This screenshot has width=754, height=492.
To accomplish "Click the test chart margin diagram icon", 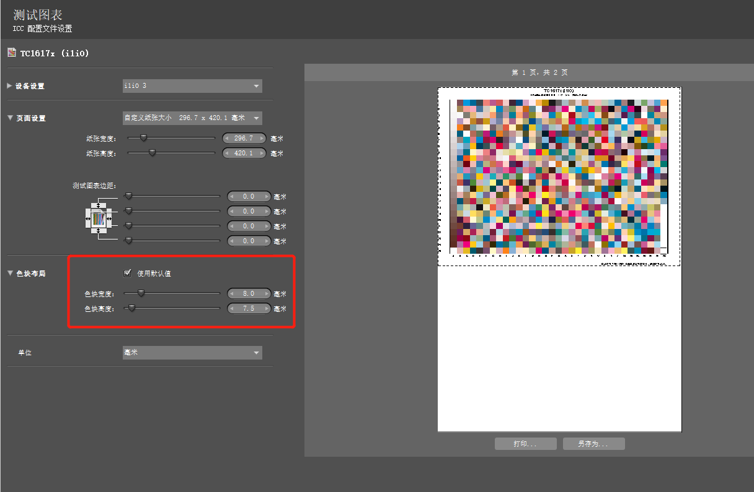I will click(x=98, y=218).
